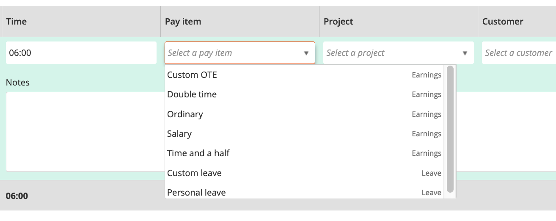556x221 pixels.
Task: Select Custom leave pay item
Action: pos(304,173)
